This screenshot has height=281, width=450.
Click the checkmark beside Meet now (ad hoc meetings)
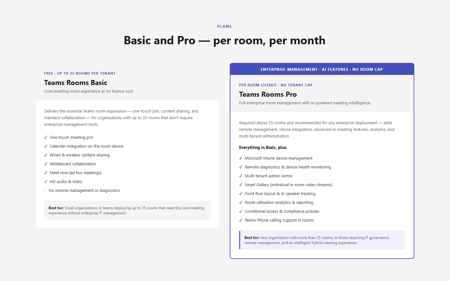46,173
